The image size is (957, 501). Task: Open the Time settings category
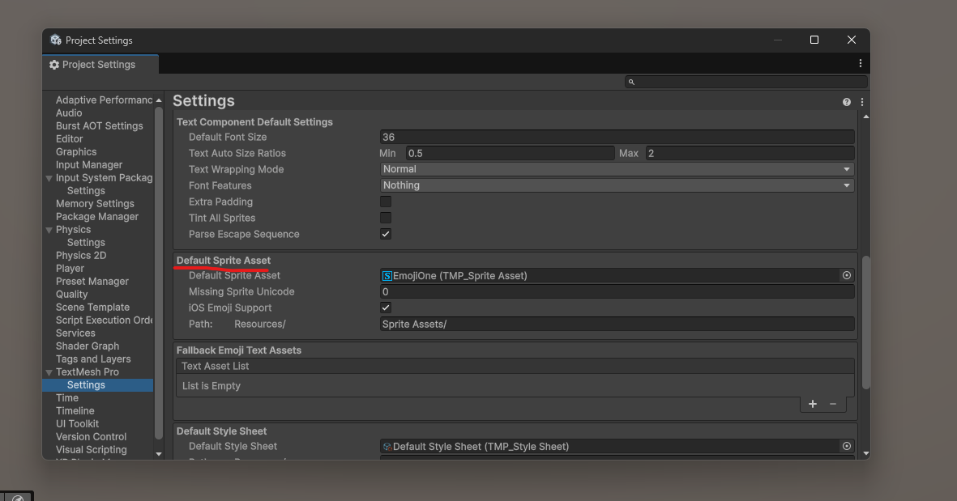pyautogui.click(x=67, y=398)
